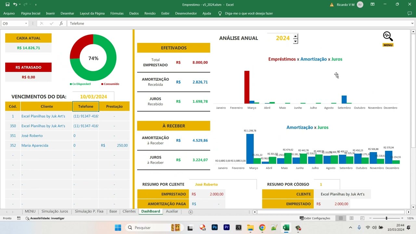
Task: Click the code 351 cell
Action: (x=13, y=136)
